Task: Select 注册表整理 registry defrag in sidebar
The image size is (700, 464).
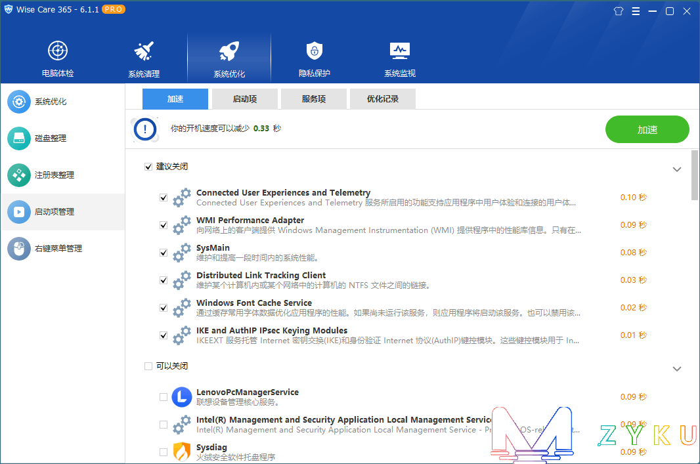Action: point(62,175)
